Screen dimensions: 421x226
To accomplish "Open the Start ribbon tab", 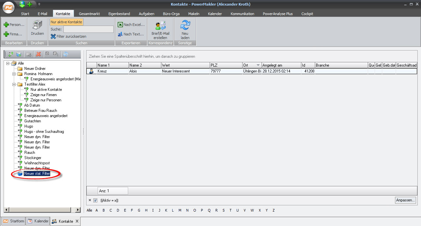I will [x=25, y=14].
